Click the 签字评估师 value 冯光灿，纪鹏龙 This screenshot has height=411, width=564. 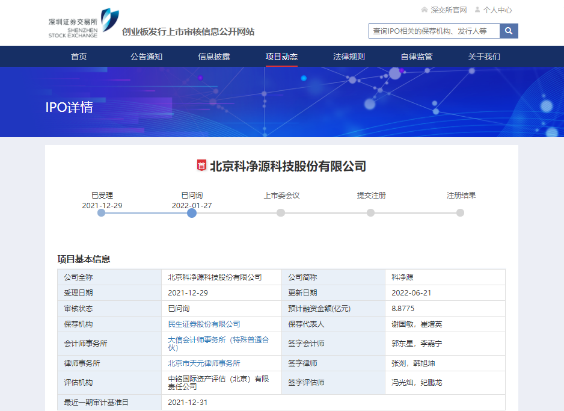point(417,383)
